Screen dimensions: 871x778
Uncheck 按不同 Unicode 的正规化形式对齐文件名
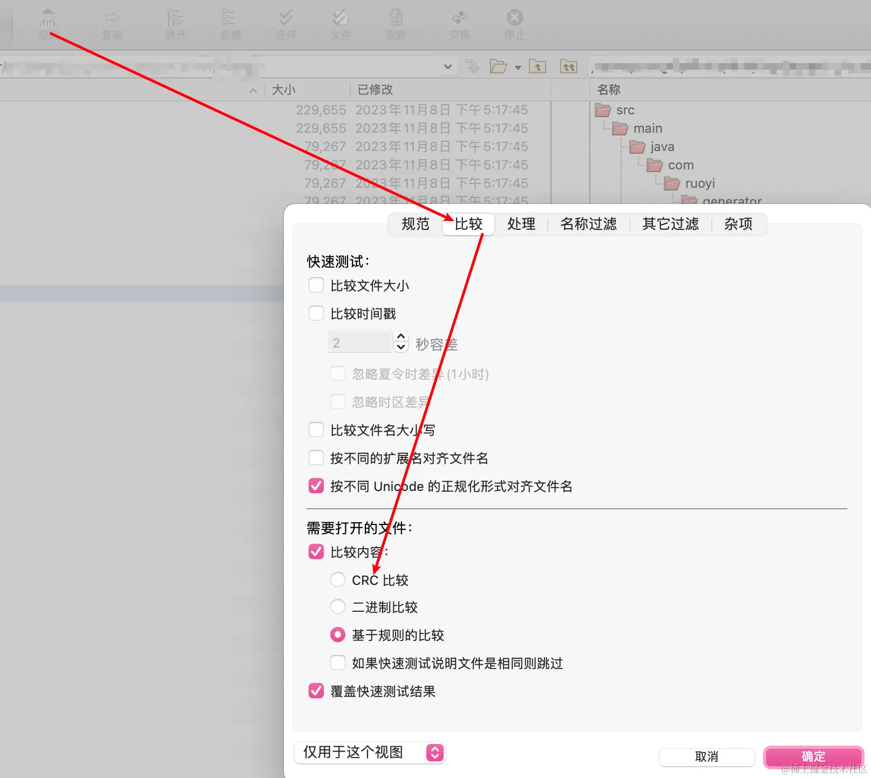pyautogui.click(x=316, y=486)
